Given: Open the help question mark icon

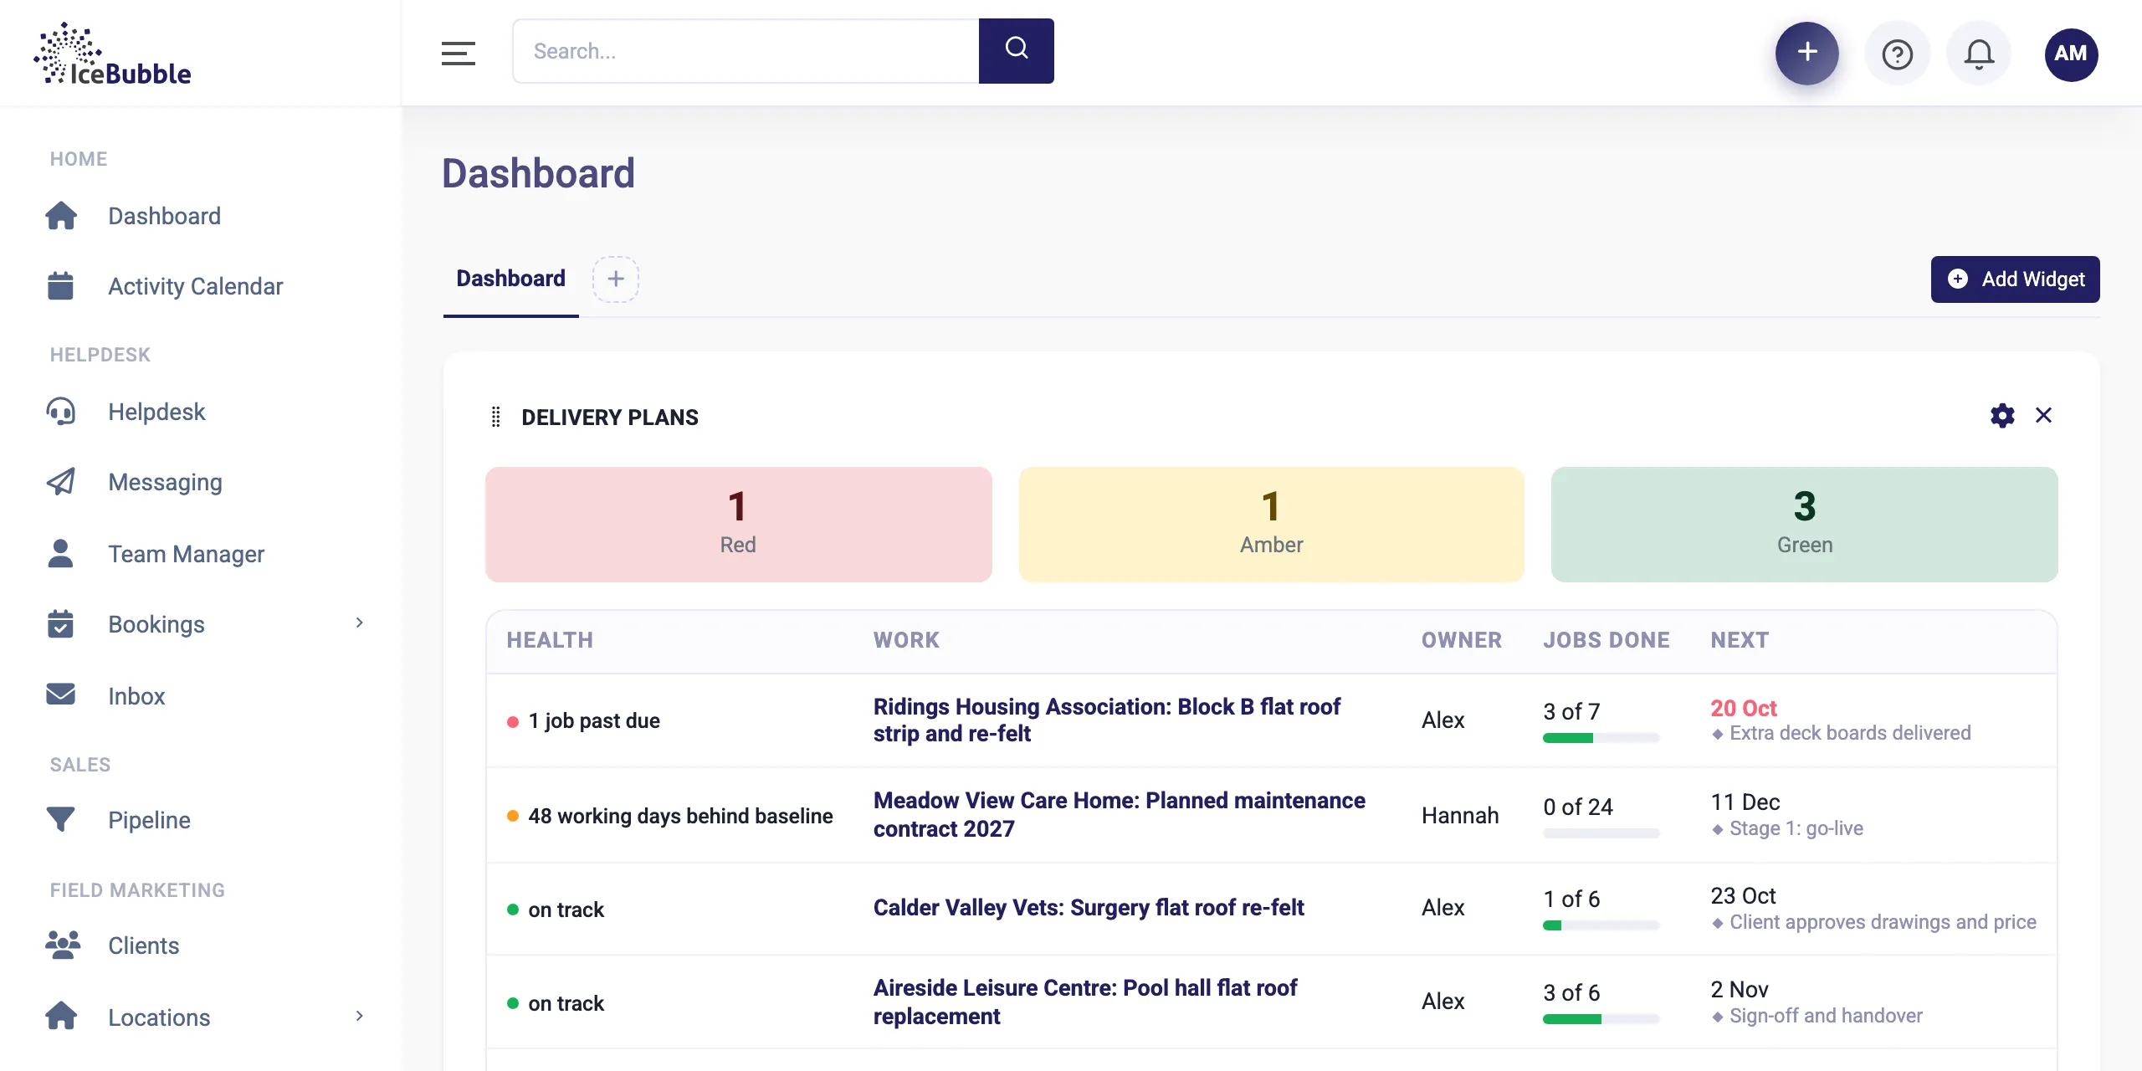Looking at the screenshot, I should [1897, 54].
